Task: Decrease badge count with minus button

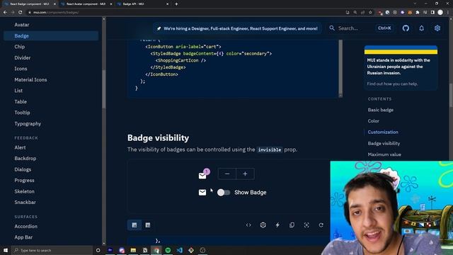Action: pos(227,174)
